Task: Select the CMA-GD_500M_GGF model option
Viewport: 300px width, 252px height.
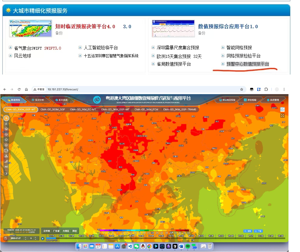Action: point(52,109)
